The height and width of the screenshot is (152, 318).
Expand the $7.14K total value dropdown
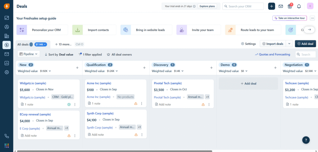[40, 44]
